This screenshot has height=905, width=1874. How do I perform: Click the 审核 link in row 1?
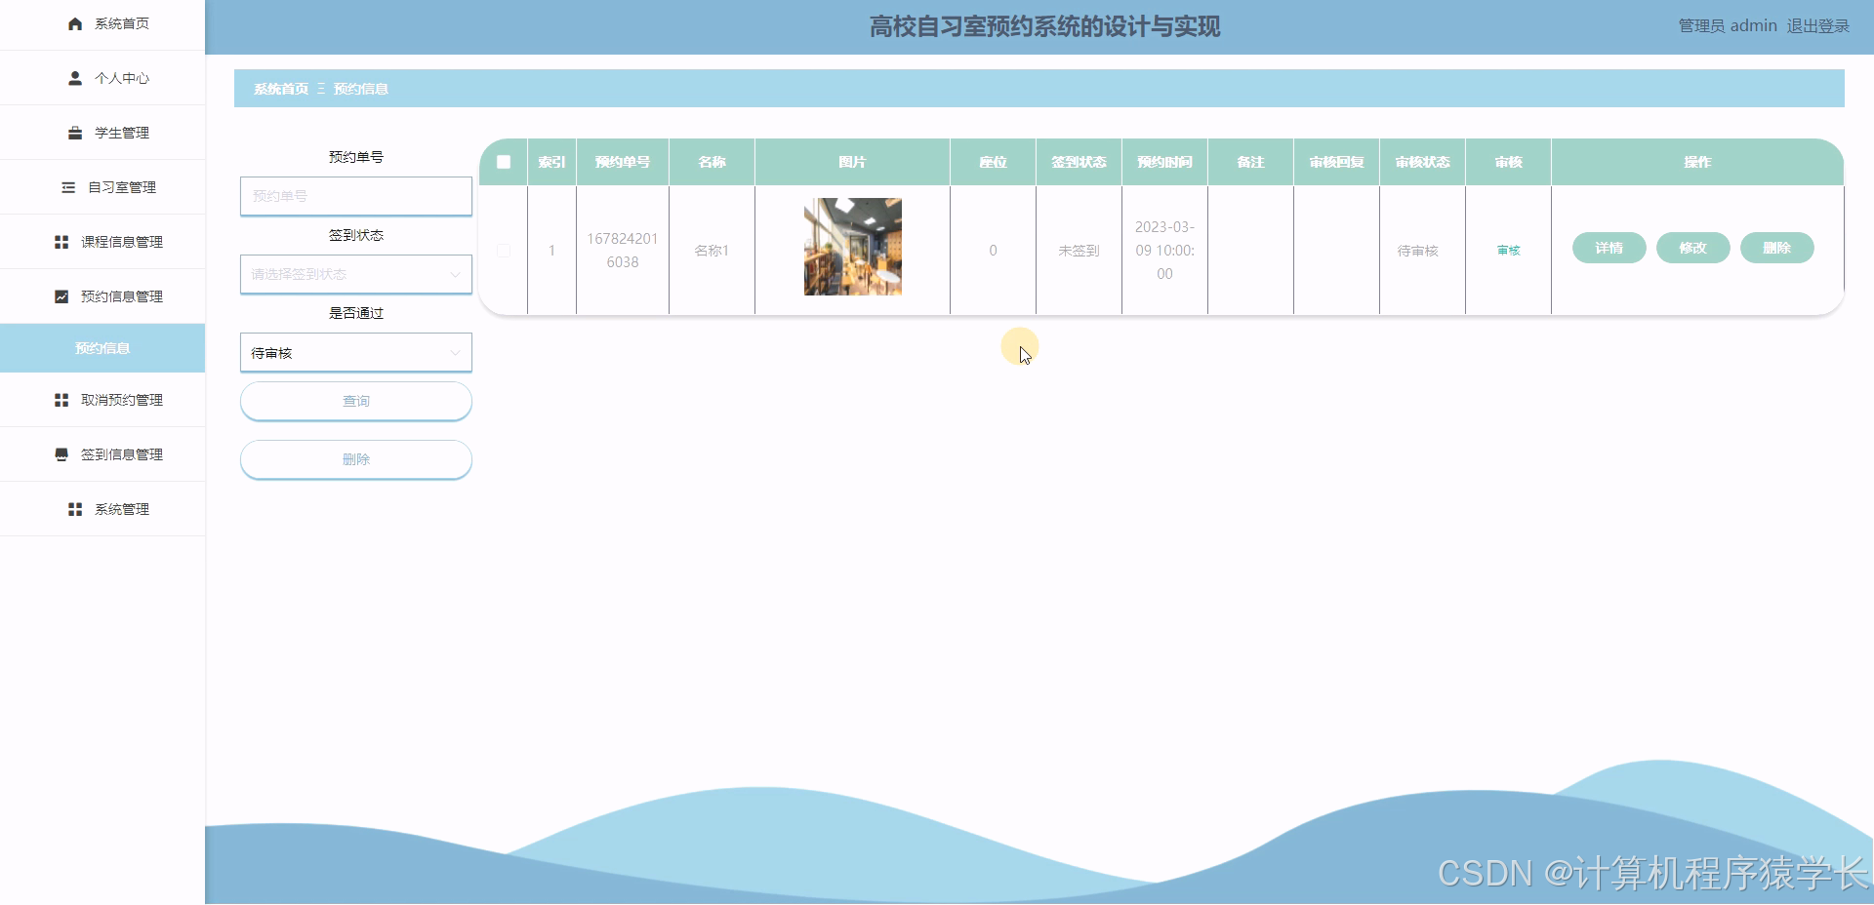click(1509, 251)
